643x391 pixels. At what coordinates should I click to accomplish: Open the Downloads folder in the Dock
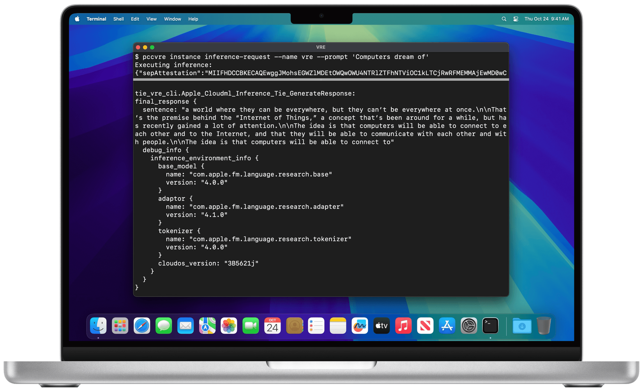522,326
